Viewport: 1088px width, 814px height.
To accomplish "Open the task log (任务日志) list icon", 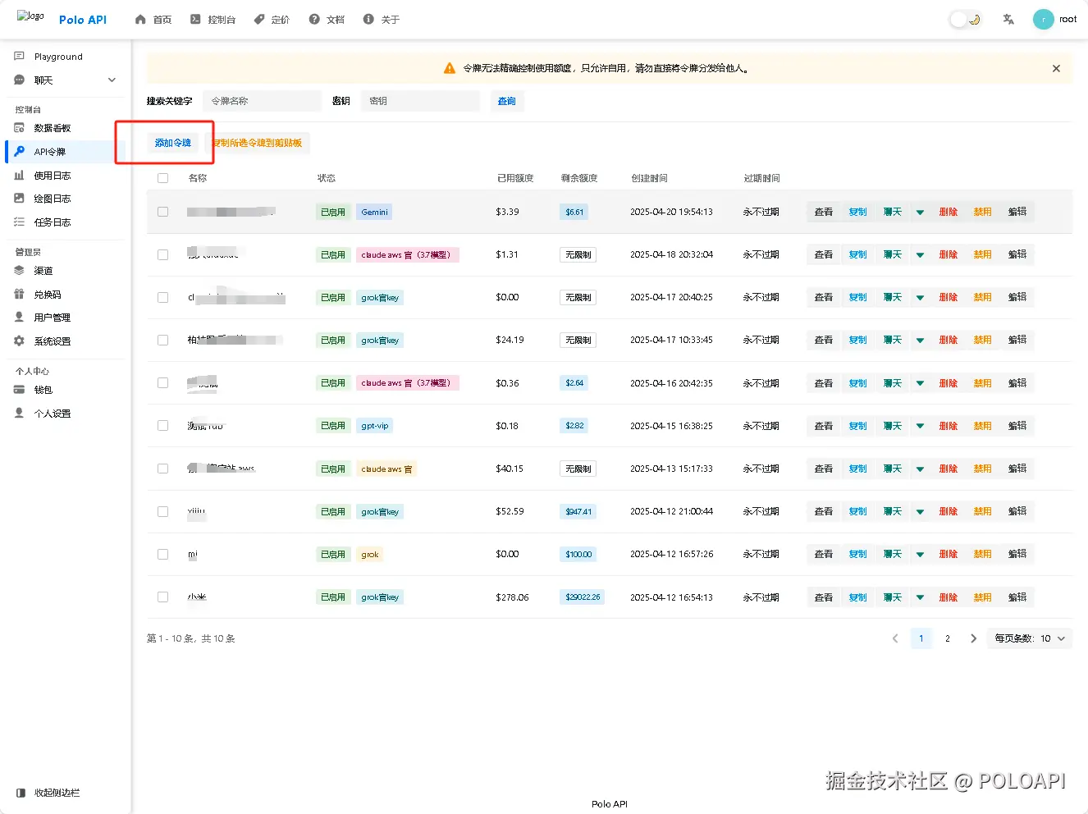I will (20, 222).
